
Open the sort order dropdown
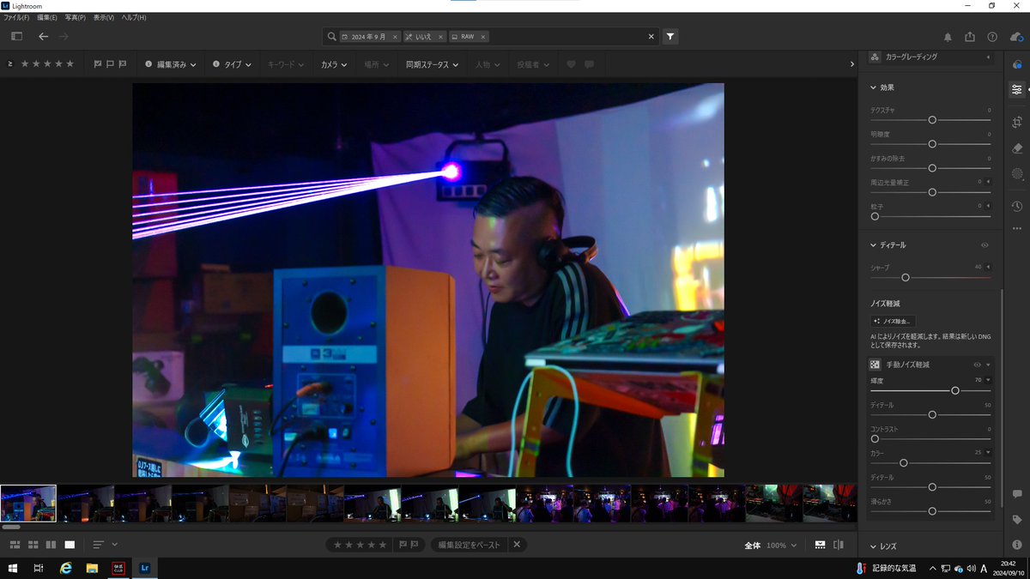(x=105, y=545)
